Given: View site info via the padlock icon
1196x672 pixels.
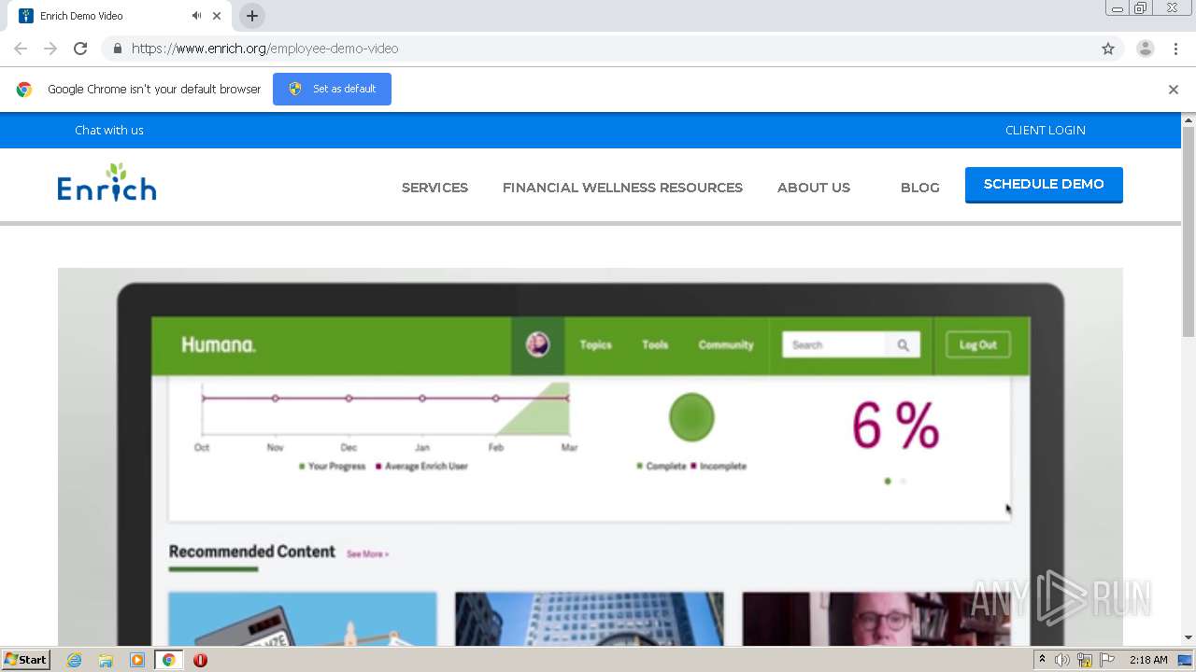Looking at the screenshot, I should point(117,49).
